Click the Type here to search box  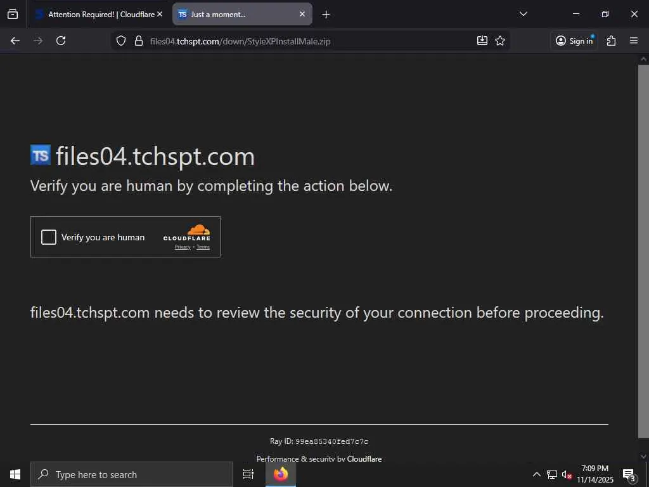tap(132, 474)
